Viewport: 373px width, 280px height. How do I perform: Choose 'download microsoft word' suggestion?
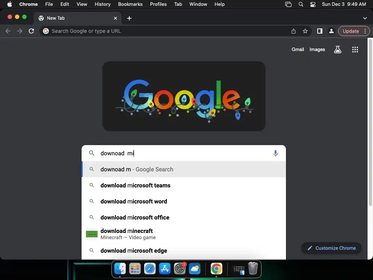tap(184, 201)
